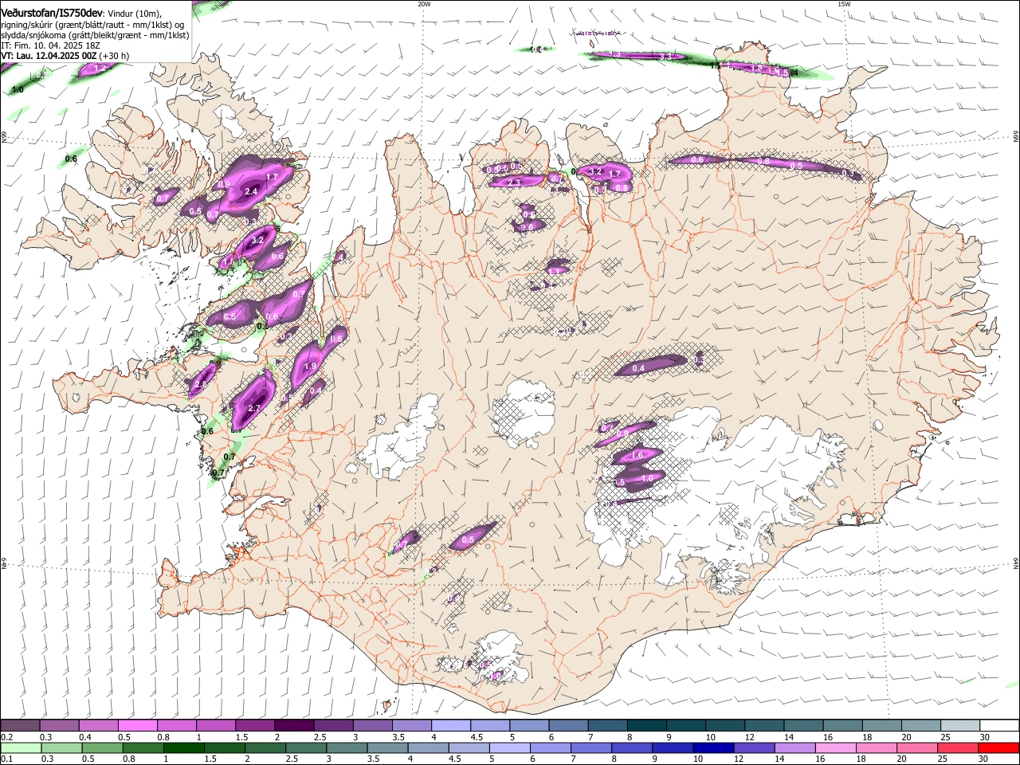1020x765 pixels.
Task: Click the 2.7 precipitation value on map
Action: tap(254, 408)
